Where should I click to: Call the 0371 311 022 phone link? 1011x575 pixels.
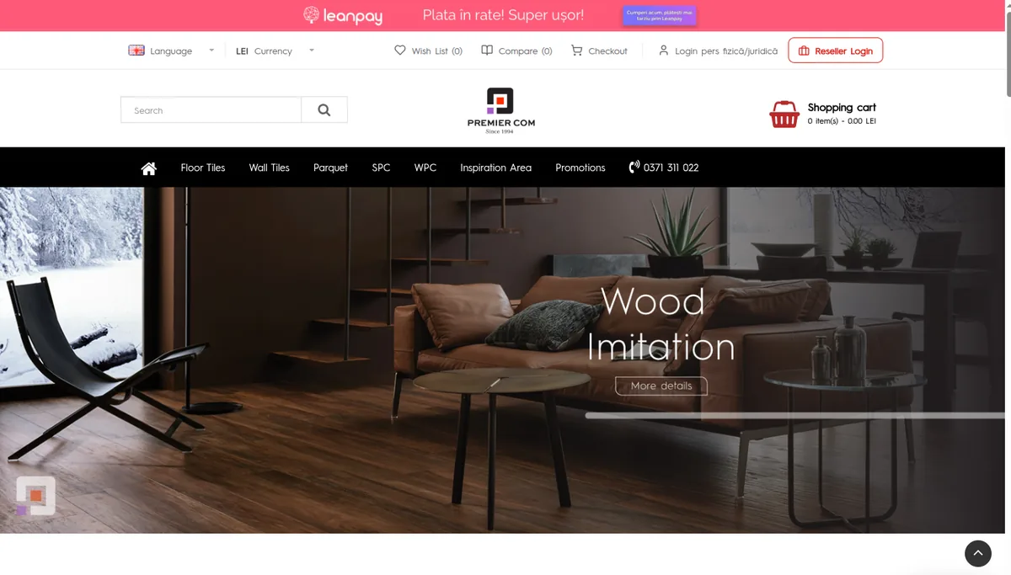coord(671,168)
